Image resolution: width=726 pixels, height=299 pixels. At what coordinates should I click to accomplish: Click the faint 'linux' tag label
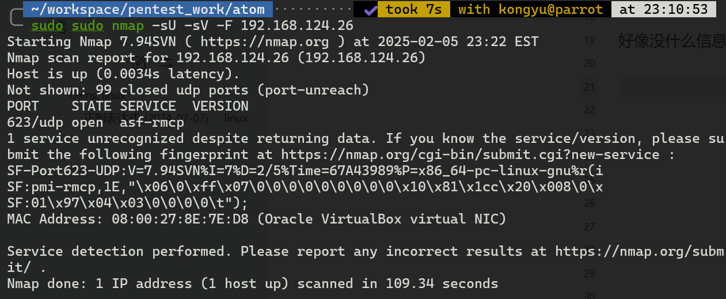(235, 119)
